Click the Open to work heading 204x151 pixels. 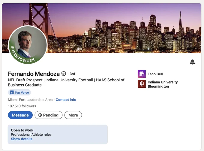pos(22,130)
